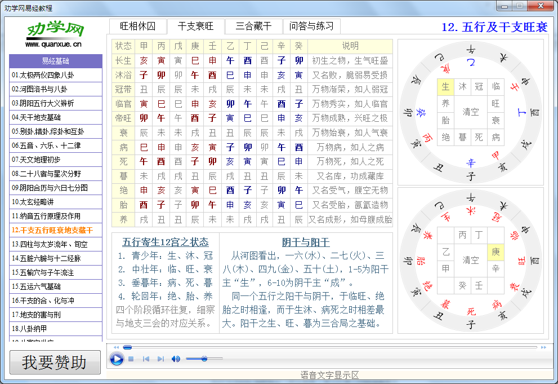This screenshot has height=384, width=558.
Task: Click the left double-arrow on the seek bar
Action: click(117, 348)
